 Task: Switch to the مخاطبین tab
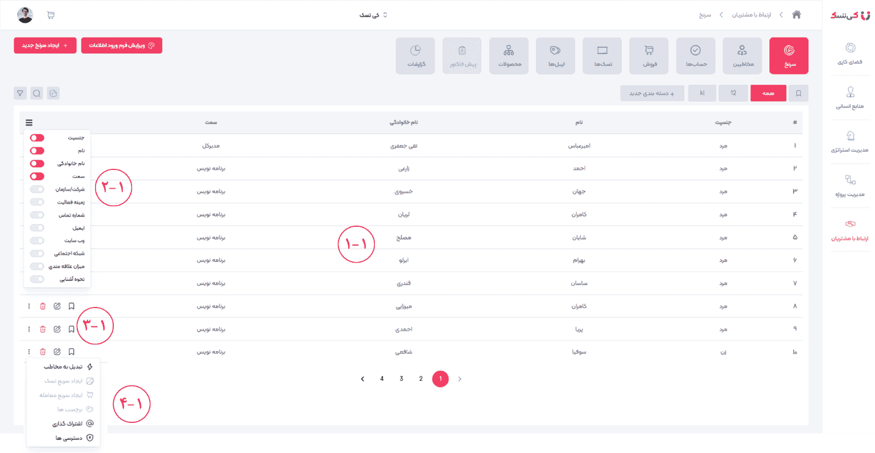coord(742,56)
